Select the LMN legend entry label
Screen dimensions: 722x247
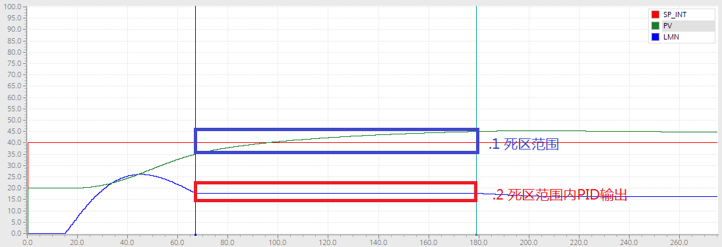pos(671,38)
